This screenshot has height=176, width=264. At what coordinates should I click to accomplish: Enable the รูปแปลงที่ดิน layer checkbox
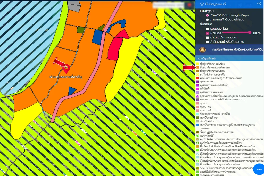(207, 29)
